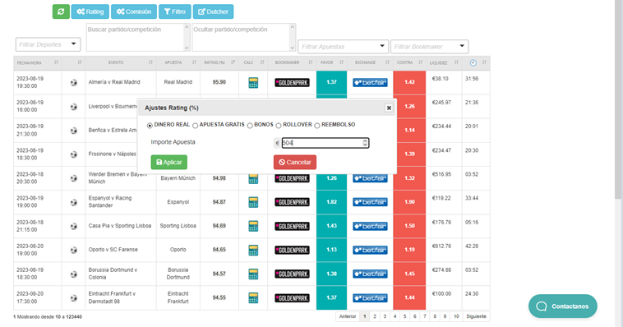Open calculator for Borussia Dortmund v Colonia
623x327 pixels.
pyautogui.click(x=253, y=274)
